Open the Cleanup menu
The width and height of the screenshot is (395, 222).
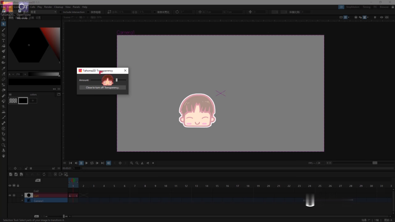[58, 7]
